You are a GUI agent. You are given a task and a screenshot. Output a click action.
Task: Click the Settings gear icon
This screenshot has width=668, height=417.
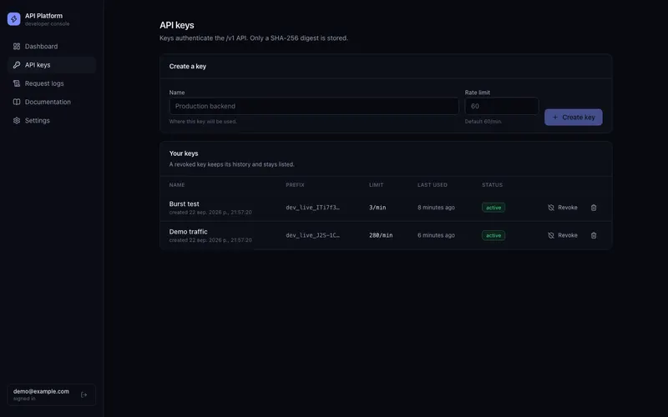[x=17, y=120]
